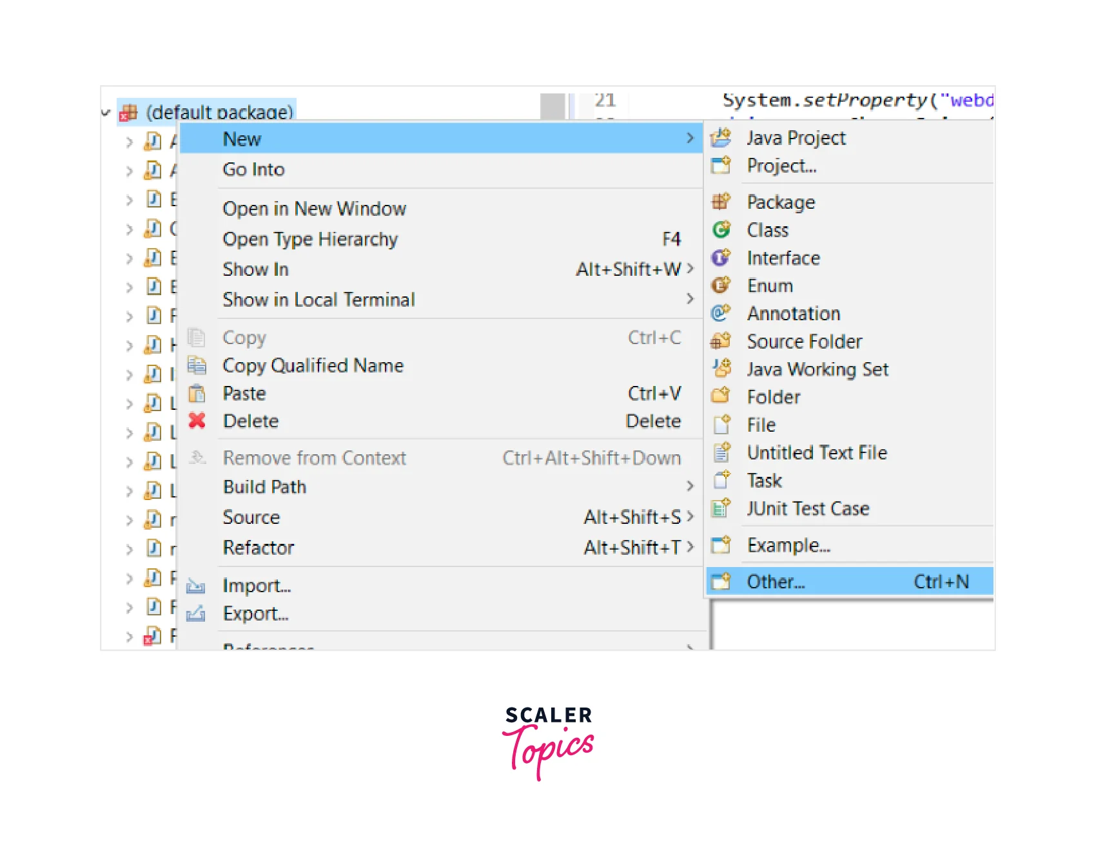Click the purple Interface icon
Viewport: 1096px width, 848px height.
[721, 258]
